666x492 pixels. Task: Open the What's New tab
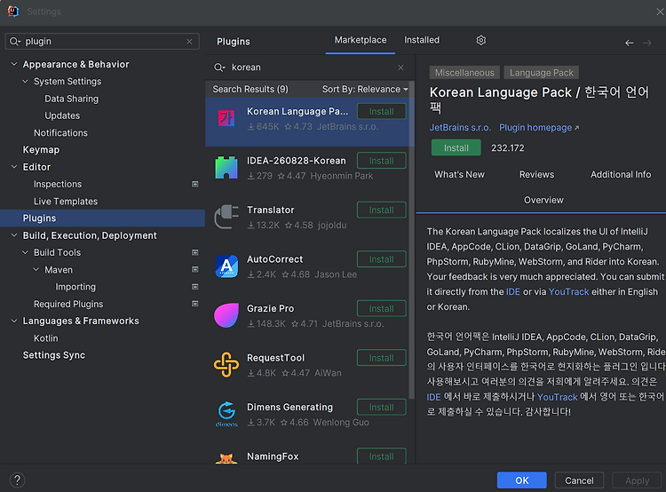pos(459,175)
